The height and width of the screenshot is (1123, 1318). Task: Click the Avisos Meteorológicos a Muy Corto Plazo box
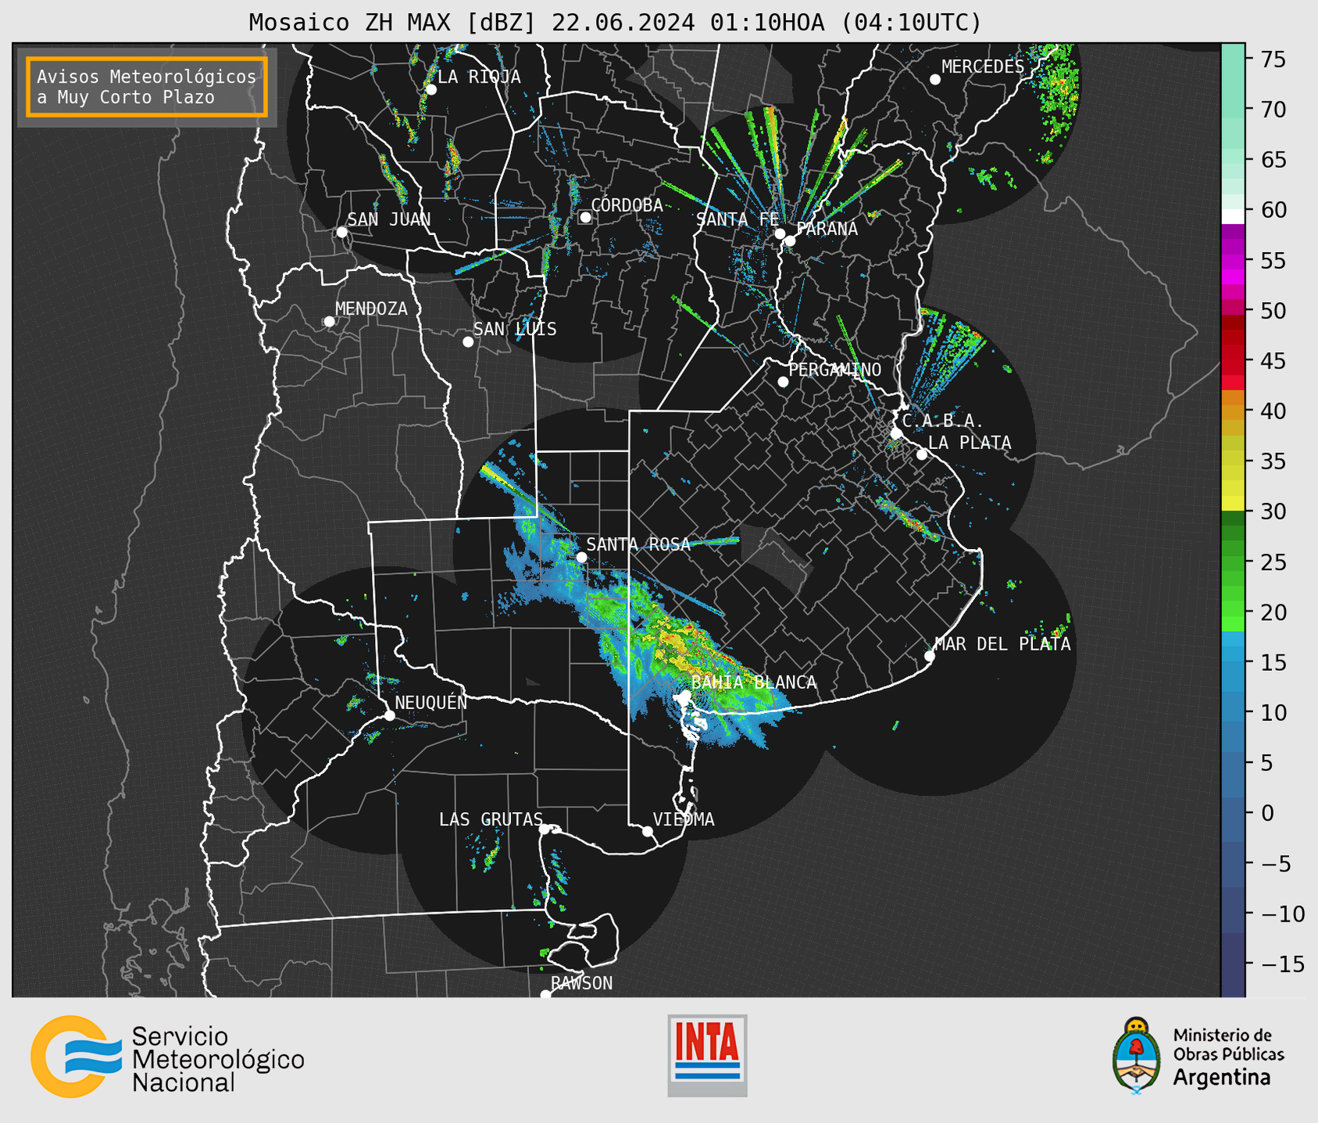click(x=147, y=87)
